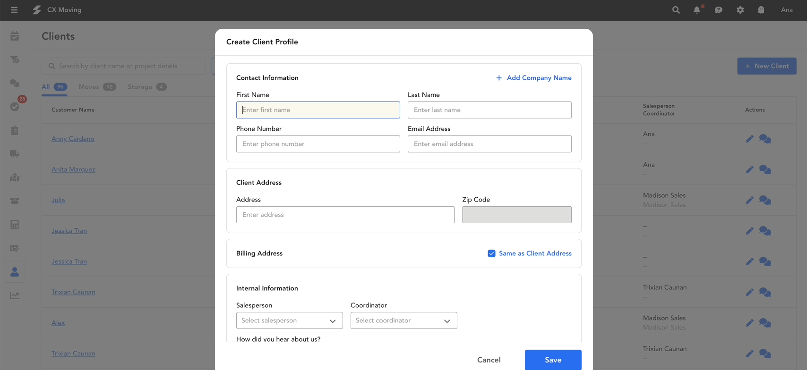Uncheck Same as Client Address checkbox
Image resolution: width=807 pixels, height=370 pixels.
(491, 253)
